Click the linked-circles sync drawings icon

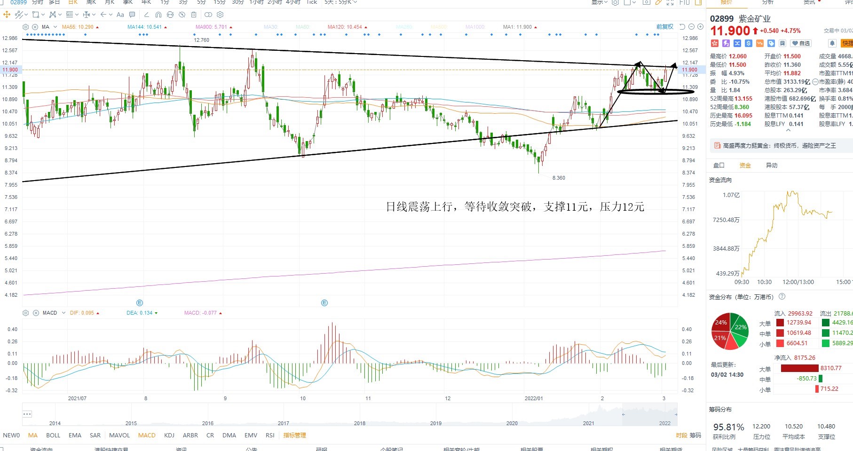click(208, 15)
